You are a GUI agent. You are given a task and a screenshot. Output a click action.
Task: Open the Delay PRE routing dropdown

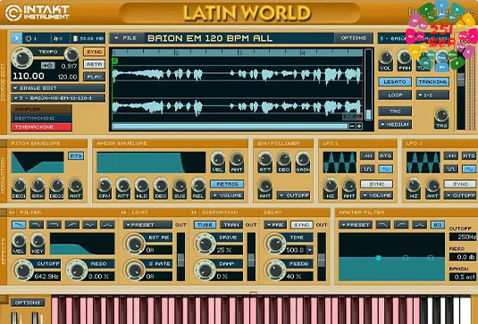(275, 225)
